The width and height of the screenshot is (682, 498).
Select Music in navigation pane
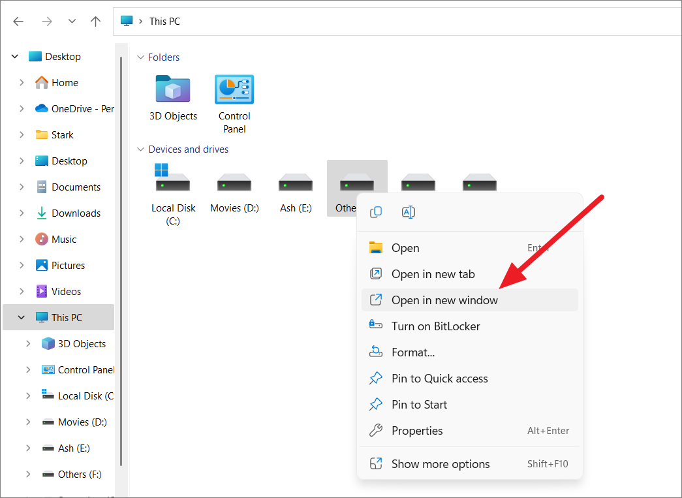click(x=55, y=240)
